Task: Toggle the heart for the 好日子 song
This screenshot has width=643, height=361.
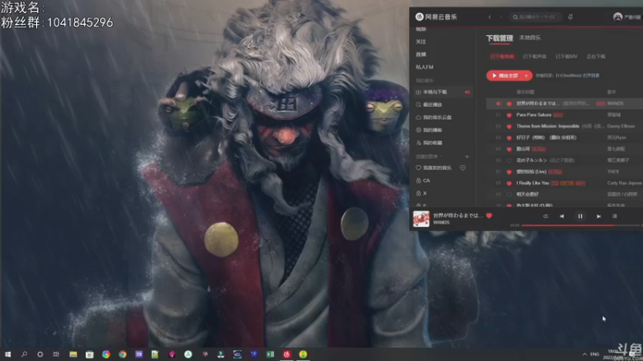Action: (x=510, y=138)
